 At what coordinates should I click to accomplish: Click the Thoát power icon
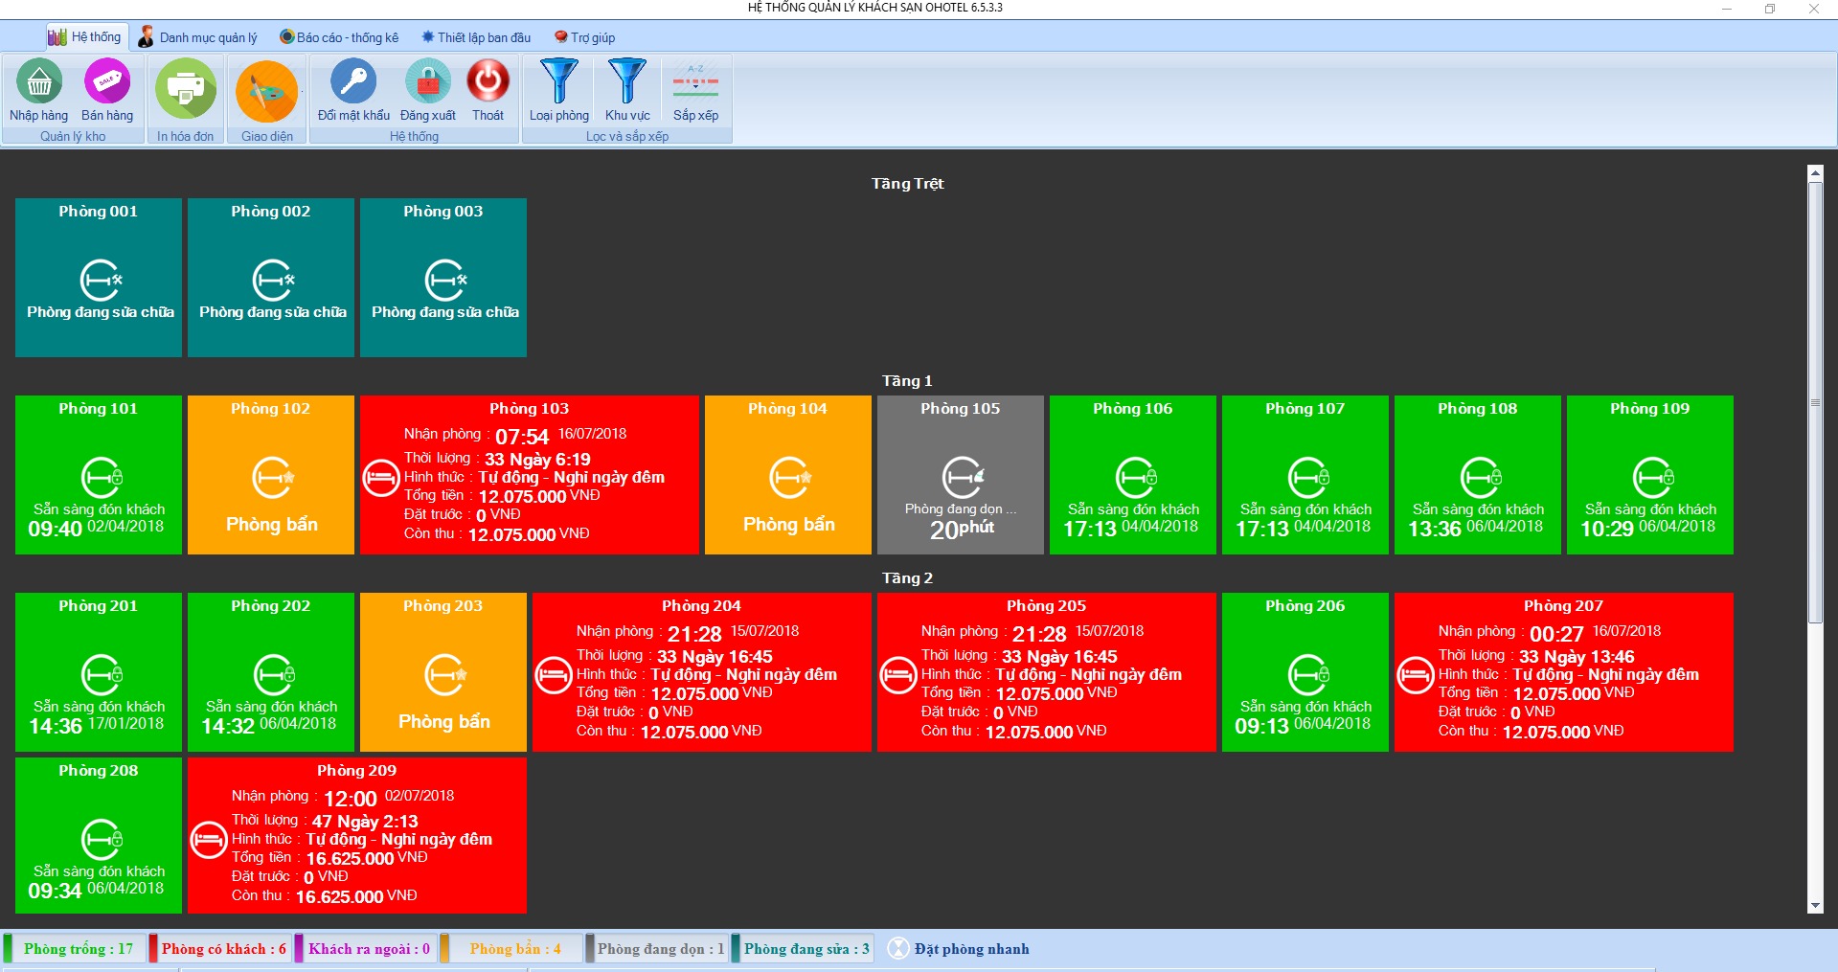[x=488, y=81]
